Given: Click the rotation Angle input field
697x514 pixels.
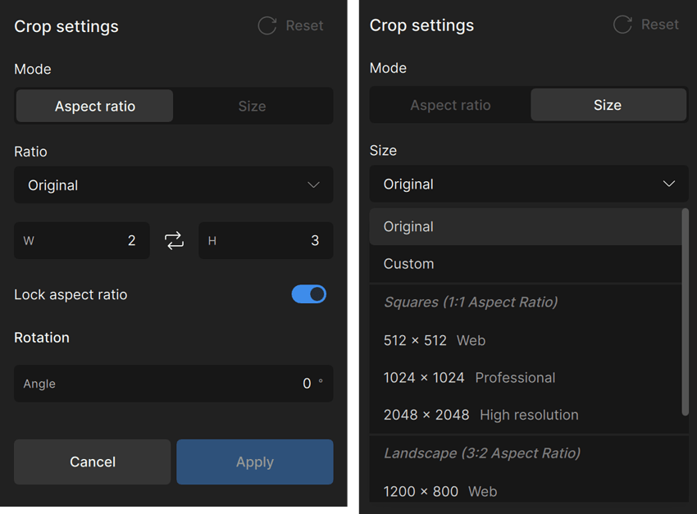Looking at the screenshot, I should [x=173, y=383].
